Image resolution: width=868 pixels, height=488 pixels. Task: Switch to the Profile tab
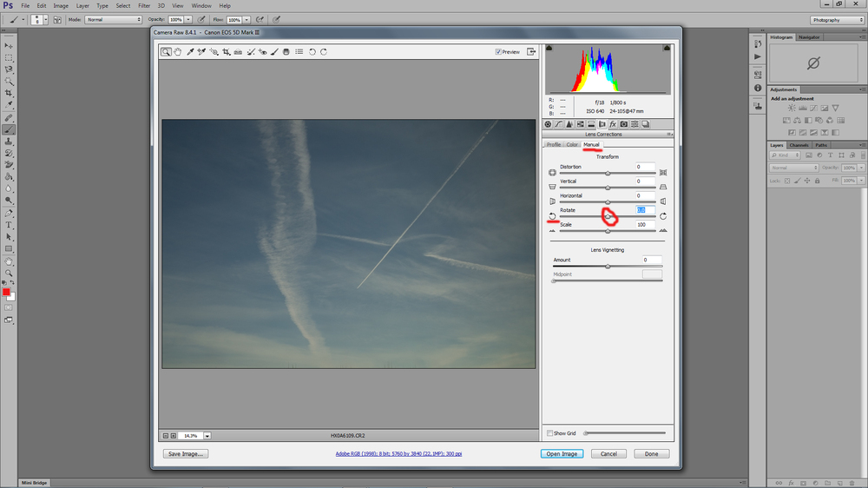click(554, 144)
